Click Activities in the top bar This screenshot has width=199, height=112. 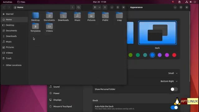pyautogui.click(x=7, y=2)
